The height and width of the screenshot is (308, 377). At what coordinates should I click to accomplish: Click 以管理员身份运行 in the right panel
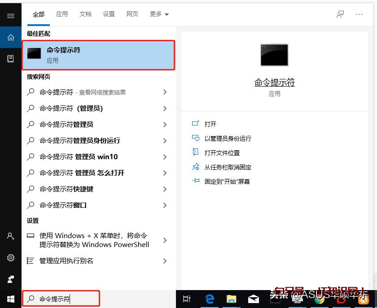[x=228, y=139]
